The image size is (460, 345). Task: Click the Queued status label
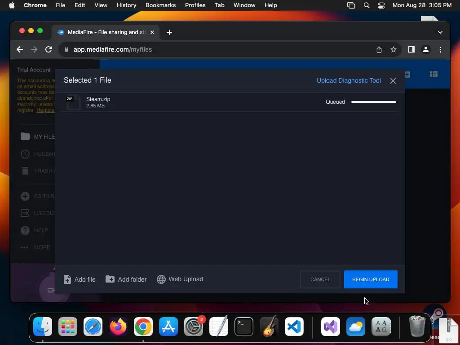point(335,102)
